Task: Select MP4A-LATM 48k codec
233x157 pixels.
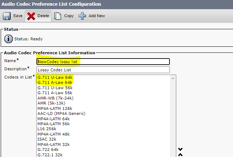Action: click(54, 134)
